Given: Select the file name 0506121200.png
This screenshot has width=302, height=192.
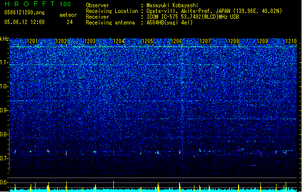Looking at the screenshot, I should (24, 12).
